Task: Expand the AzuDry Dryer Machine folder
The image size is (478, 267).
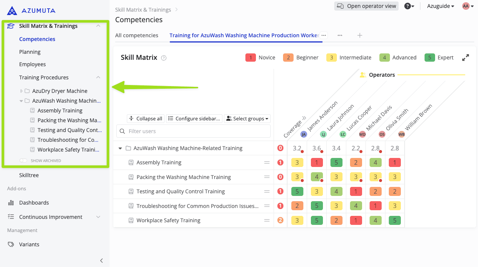Action: [x=21, y=91]
